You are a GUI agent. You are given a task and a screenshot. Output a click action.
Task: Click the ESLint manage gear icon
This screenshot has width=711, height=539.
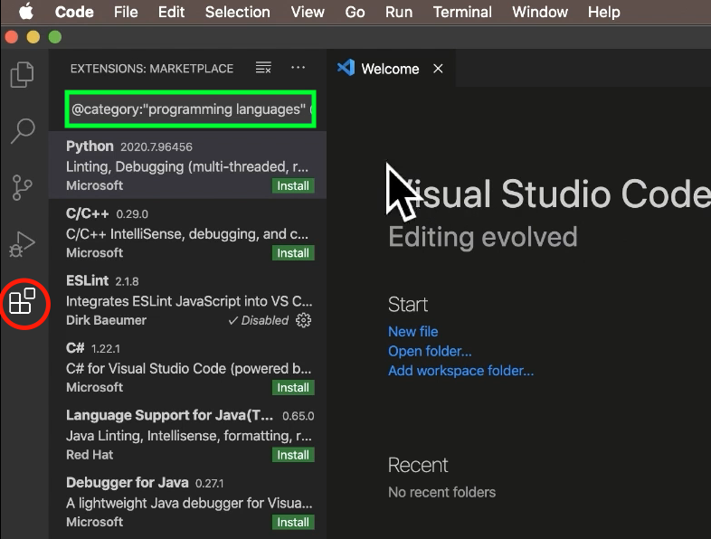[303, 320]
